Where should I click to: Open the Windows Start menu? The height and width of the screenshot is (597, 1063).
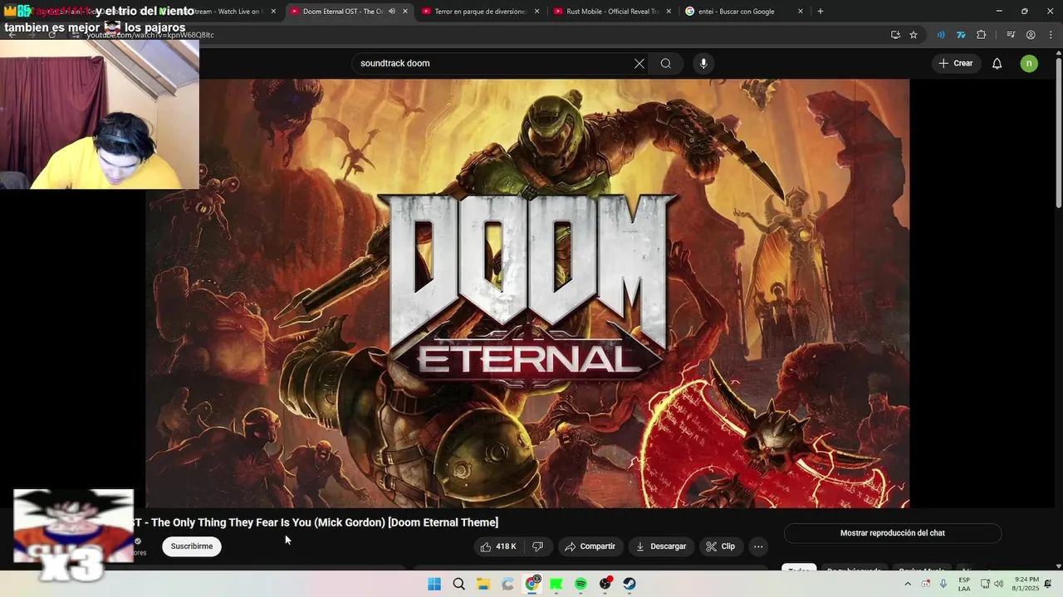click(x=434, y=584)
